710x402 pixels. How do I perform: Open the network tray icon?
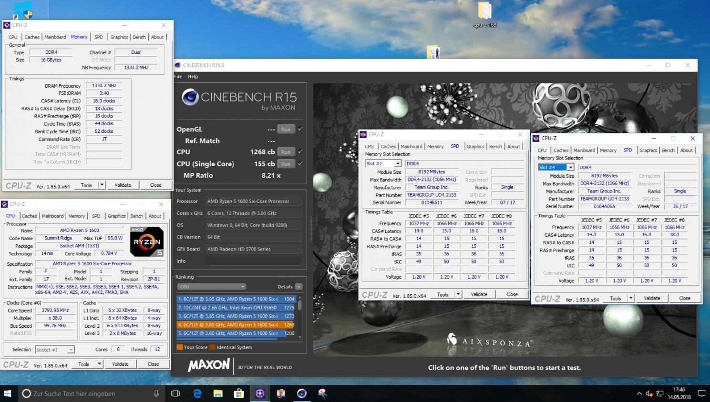[x=660, y=394]
